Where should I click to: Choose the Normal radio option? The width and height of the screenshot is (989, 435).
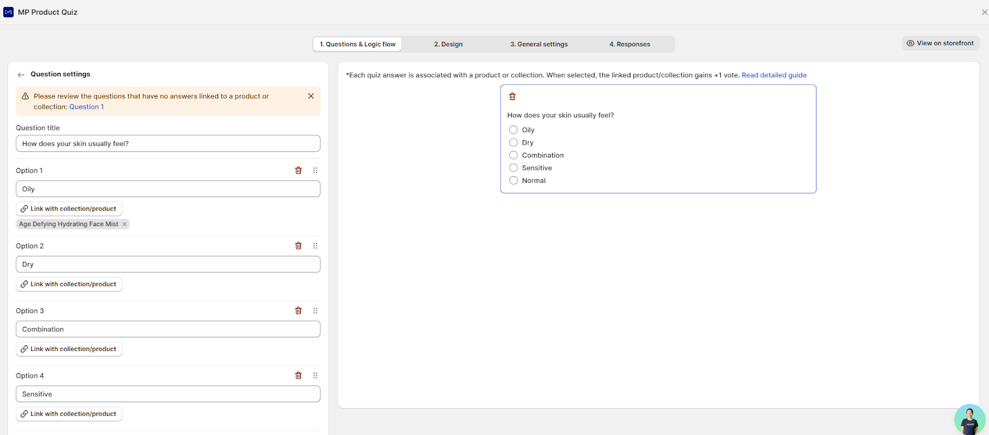click(514, 180)
